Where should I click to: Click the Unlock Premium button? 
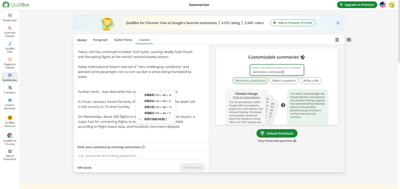tap(277, 133)
